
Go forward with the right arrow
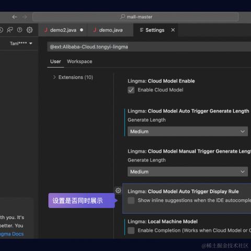[x=25, y=17]
